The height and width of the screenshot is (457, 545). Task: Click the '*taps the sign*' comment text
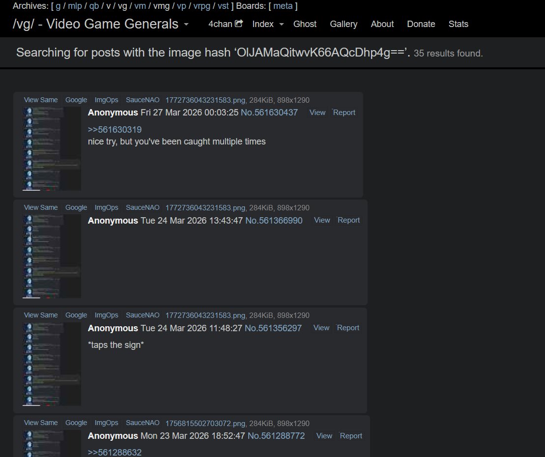(x=116, y=345)
